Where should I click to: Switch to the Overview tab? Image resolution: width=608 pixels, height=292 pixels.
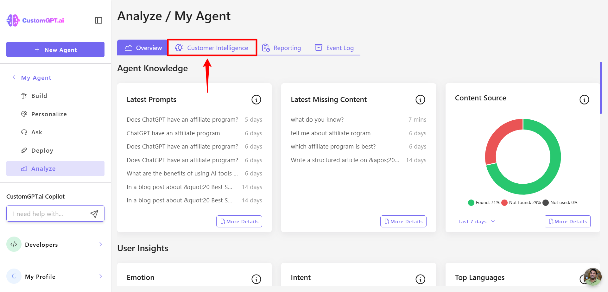click(x=142, y=48)
